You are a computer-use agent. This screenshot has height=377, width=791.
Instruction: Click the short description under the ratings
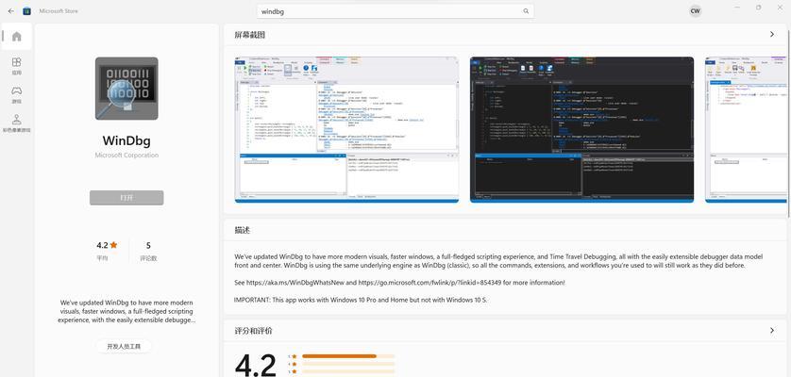(x=126, y=311)
